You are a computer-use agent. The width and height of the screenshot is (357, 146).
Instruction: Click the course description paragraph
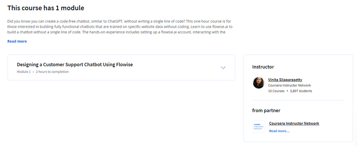point(120,27)
